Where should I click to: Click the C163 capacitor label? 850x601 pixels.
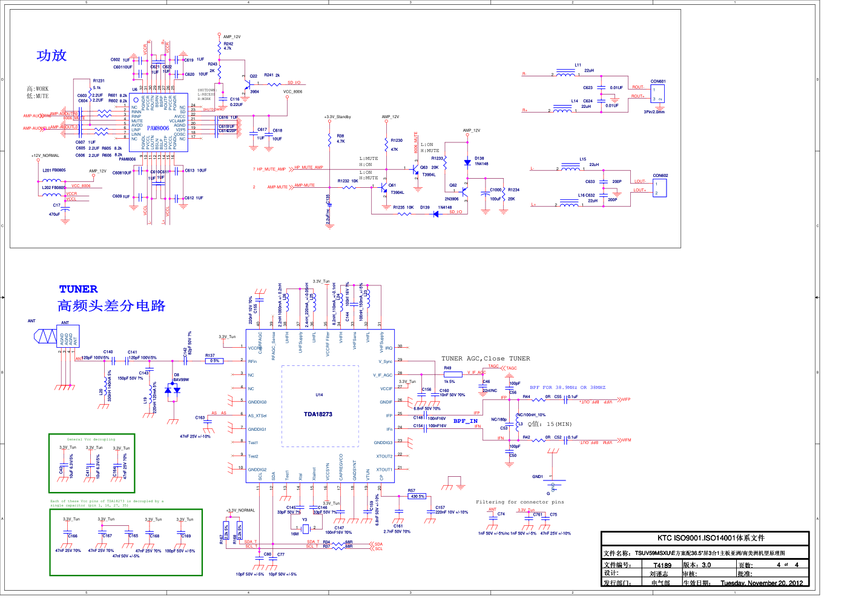[200, 417]
